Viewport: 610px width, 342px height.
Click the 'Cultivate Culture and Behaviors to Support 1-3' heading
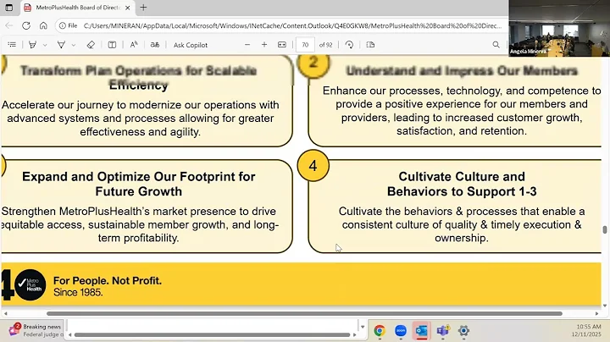(462, 184)
